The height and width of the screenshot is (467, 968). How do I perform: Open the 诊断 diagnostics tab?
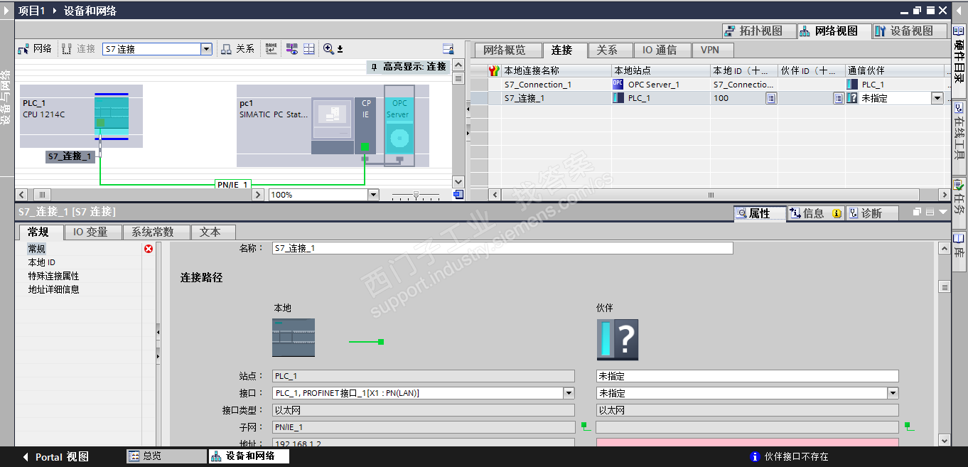click(871, 213)
